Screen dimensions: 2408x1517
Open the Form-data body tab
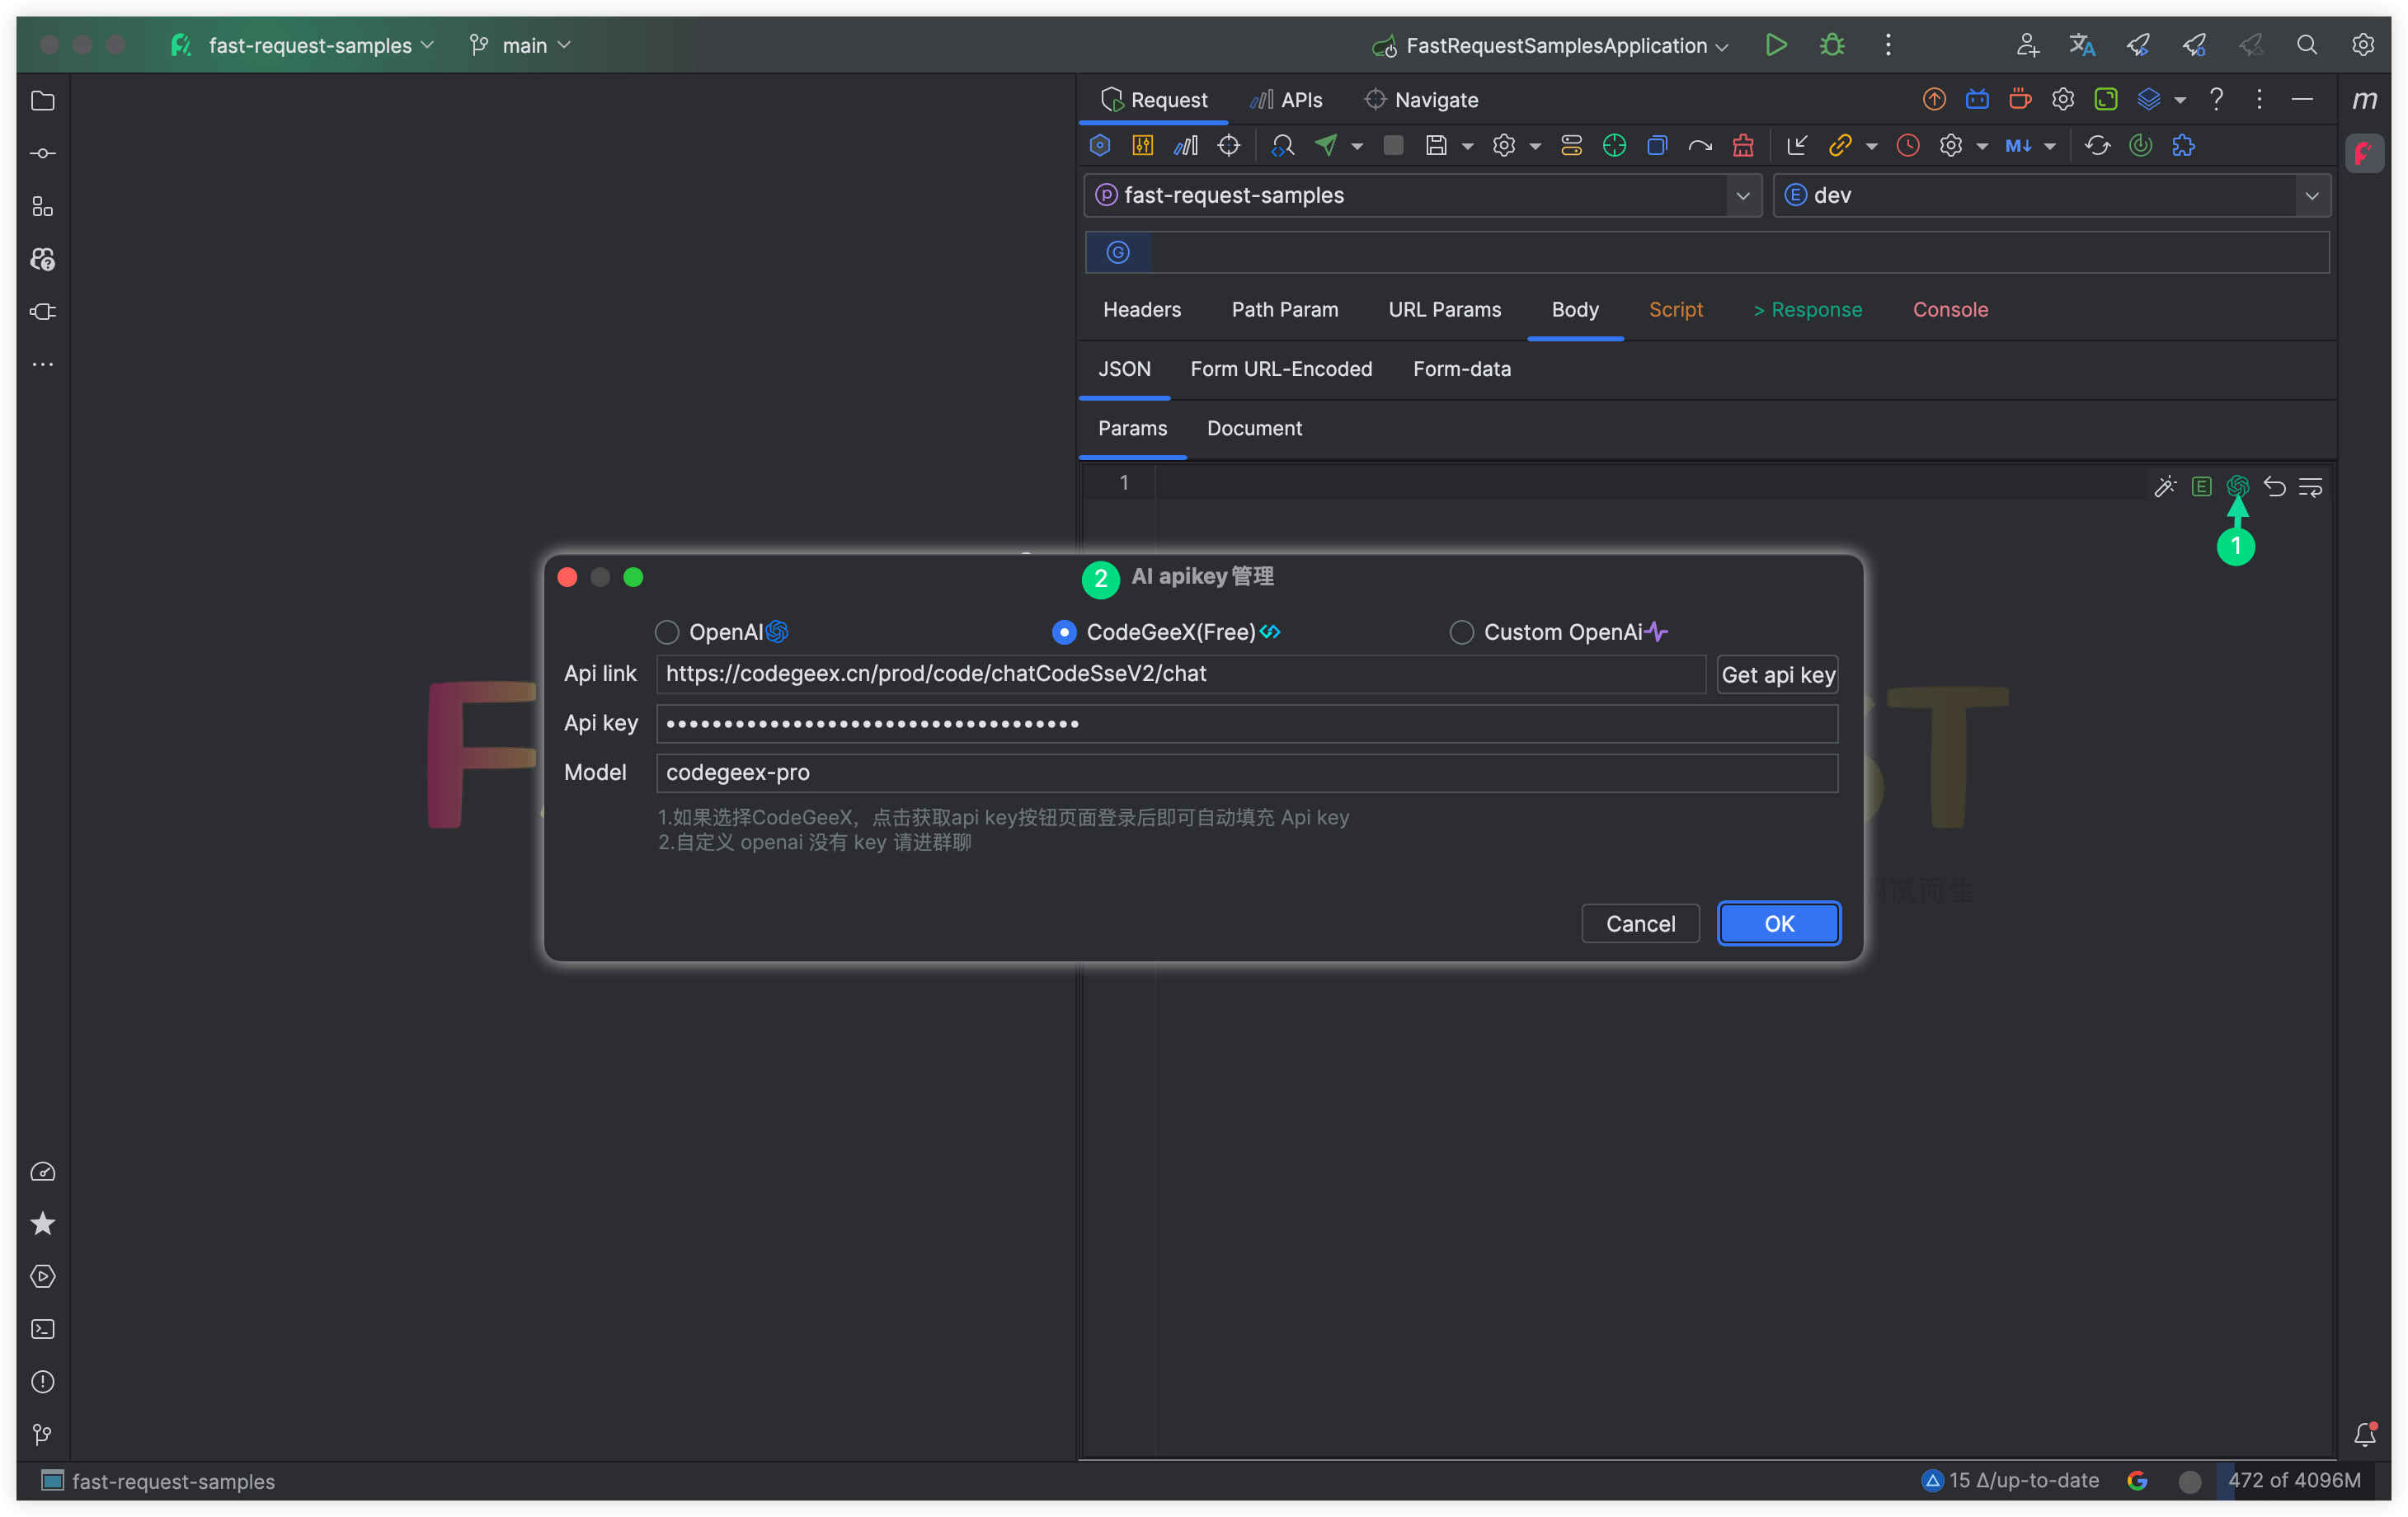coord(1461,369)
